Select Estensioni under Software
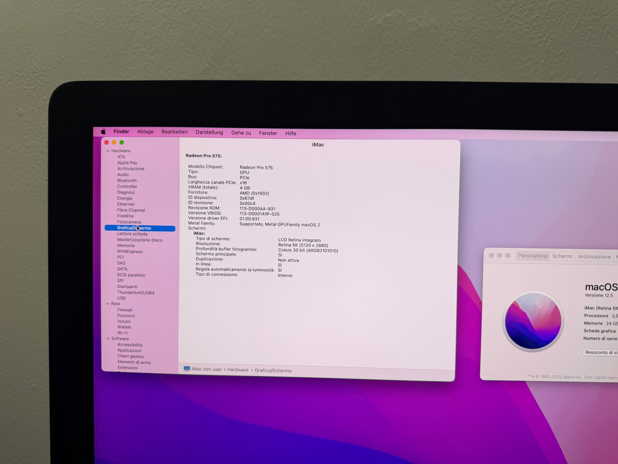This screenshot has width=618, height=464. tap(128, 368)
